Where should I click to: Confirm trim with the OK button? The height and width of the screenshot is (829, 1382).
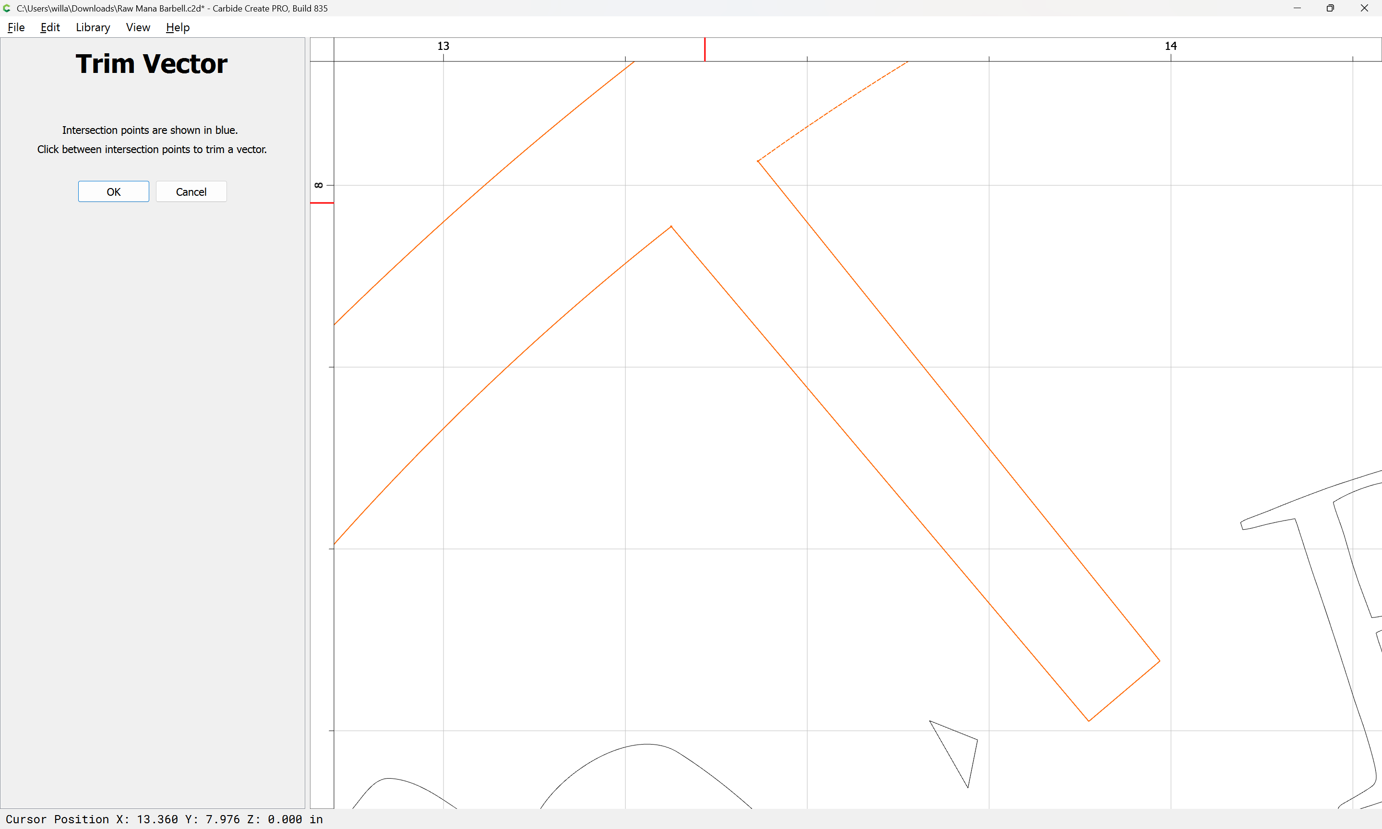pyautogui.click(x=113, y=191)
